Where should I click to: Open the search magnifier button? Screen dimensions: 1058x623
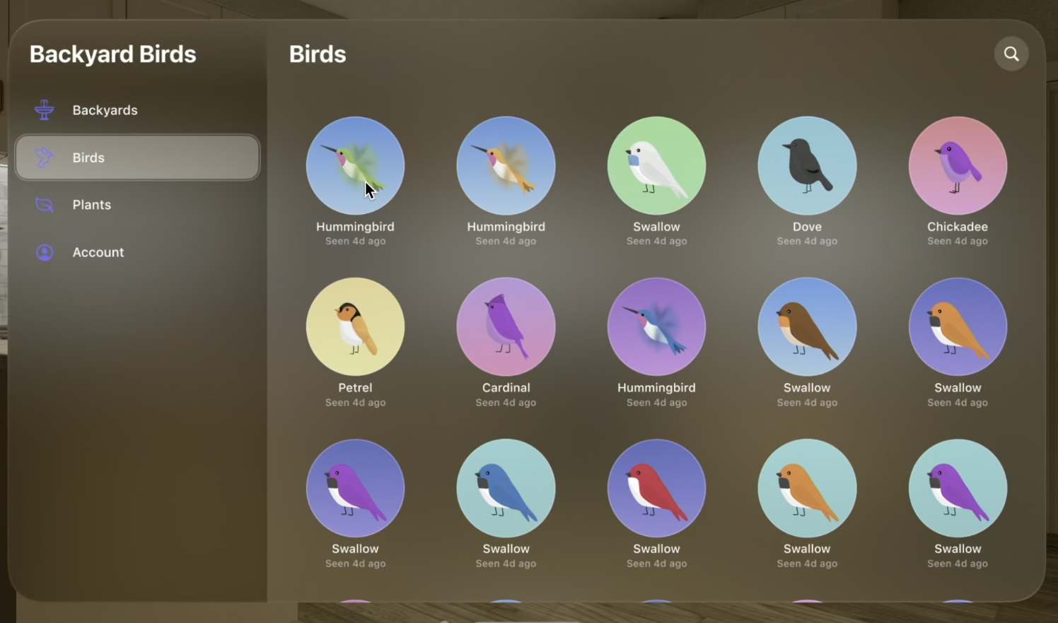point(1011,54)
